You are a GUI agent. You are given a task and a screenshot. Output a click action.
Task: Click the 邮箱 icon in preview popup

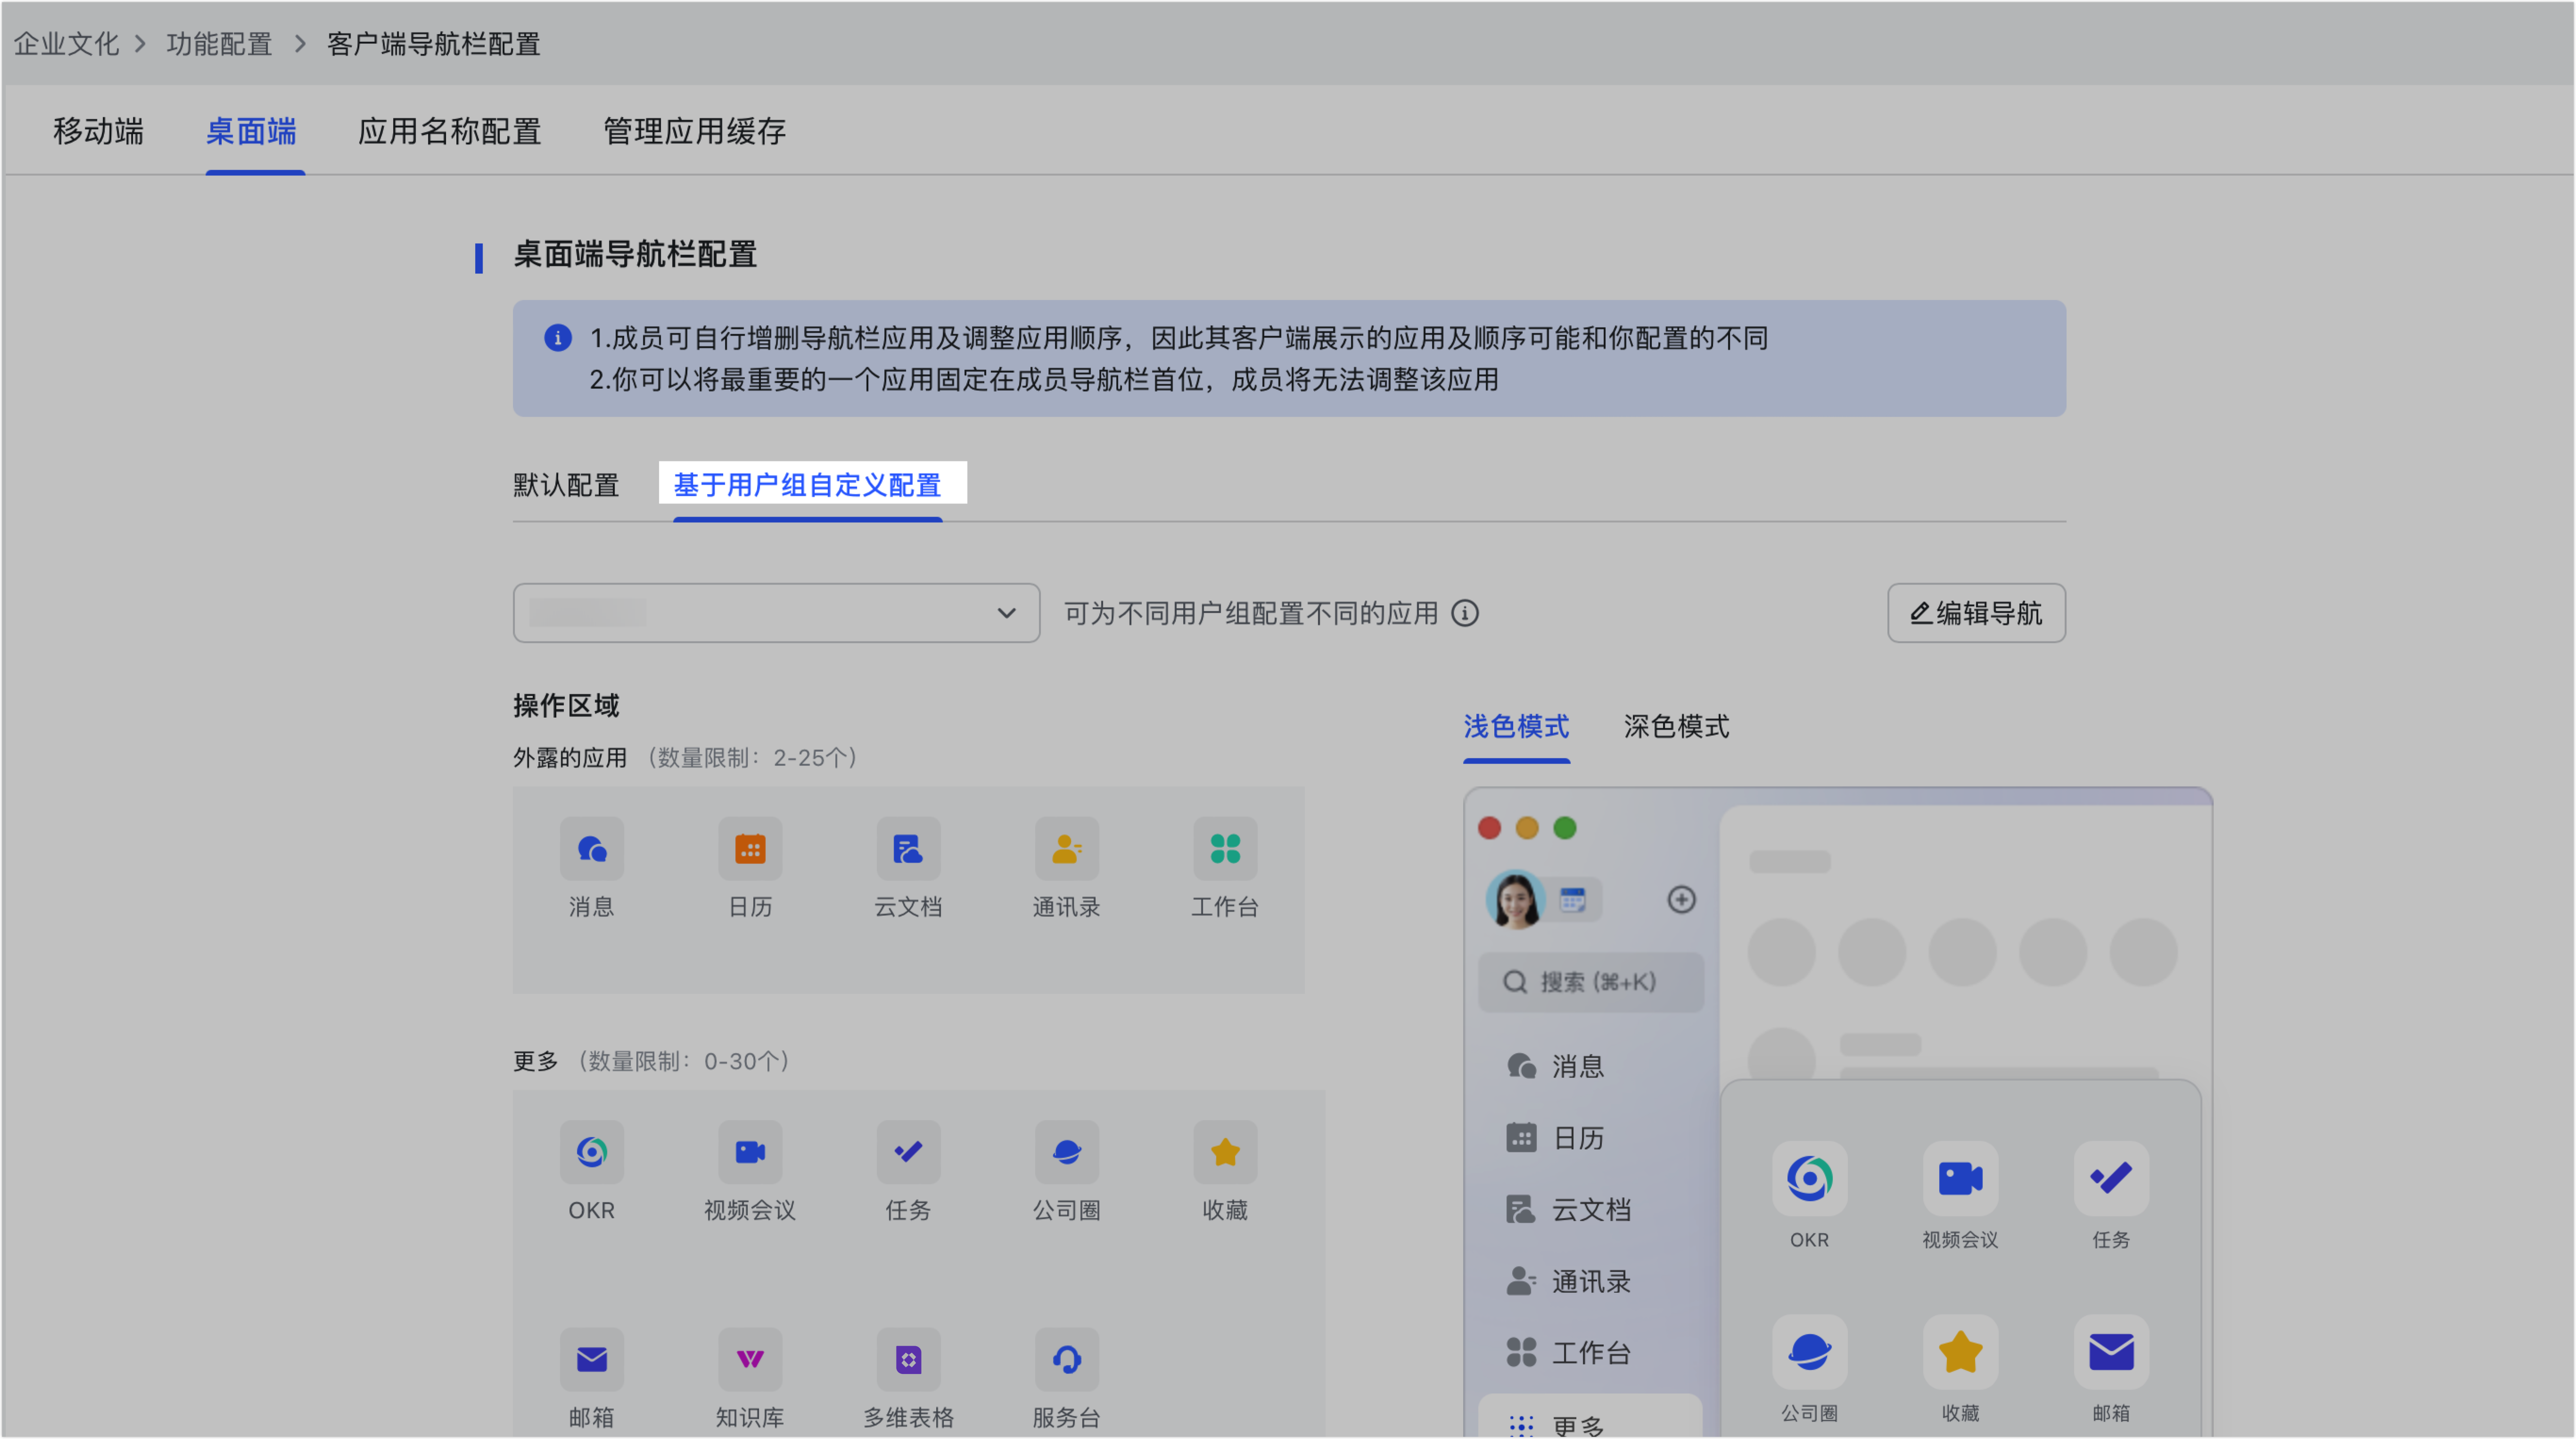[2111, 1352]
